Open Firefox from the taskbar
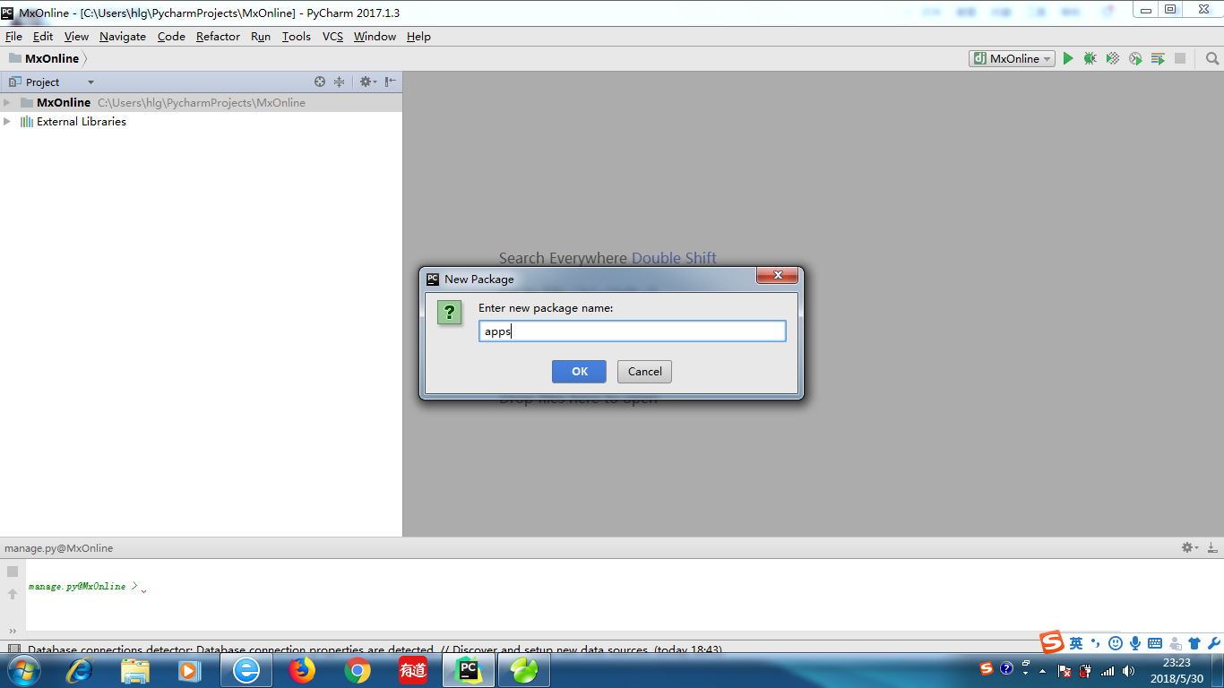The height and width of the screenshot is (688, 1224). tap(302, 670)
